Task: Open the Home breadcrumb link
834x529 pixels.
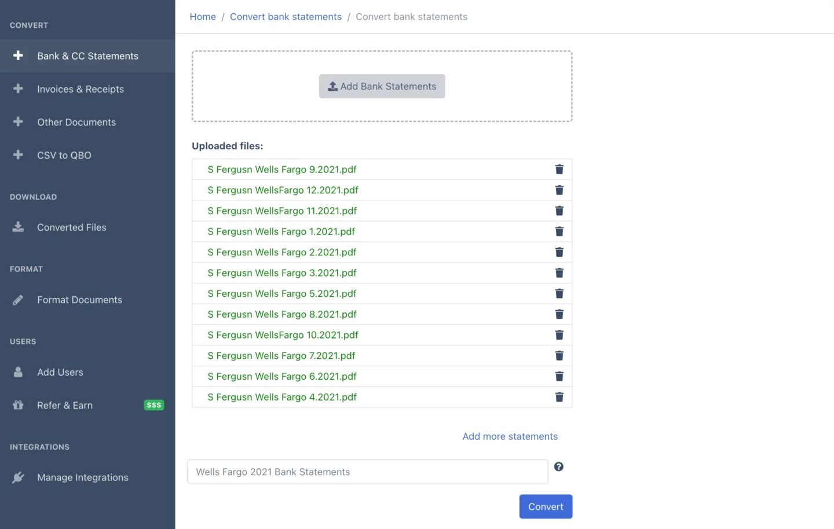Action: coord(202,16)
